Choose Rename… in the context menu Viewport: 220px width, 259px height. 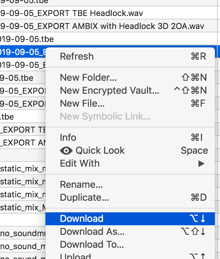tap(81, 185)
